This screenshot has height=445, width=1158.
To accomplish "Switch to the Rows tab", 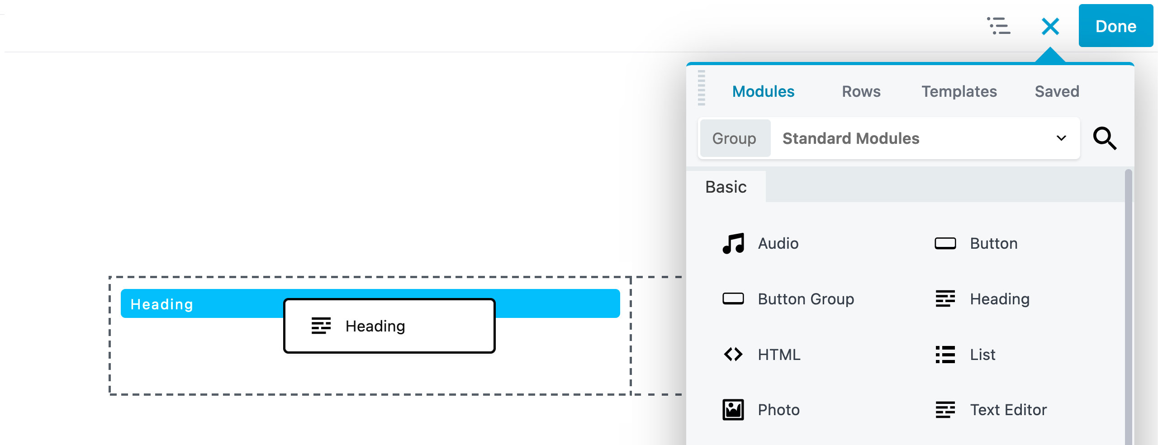I will coord(861,91).
